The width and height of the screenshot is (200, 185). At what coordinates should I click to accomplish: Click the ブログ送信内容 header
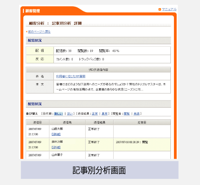point(98,70)
